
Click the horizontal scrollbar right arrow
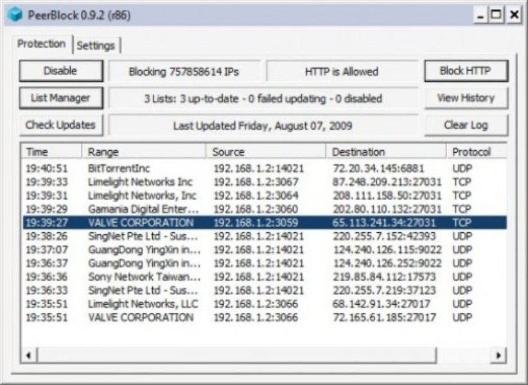498,355
